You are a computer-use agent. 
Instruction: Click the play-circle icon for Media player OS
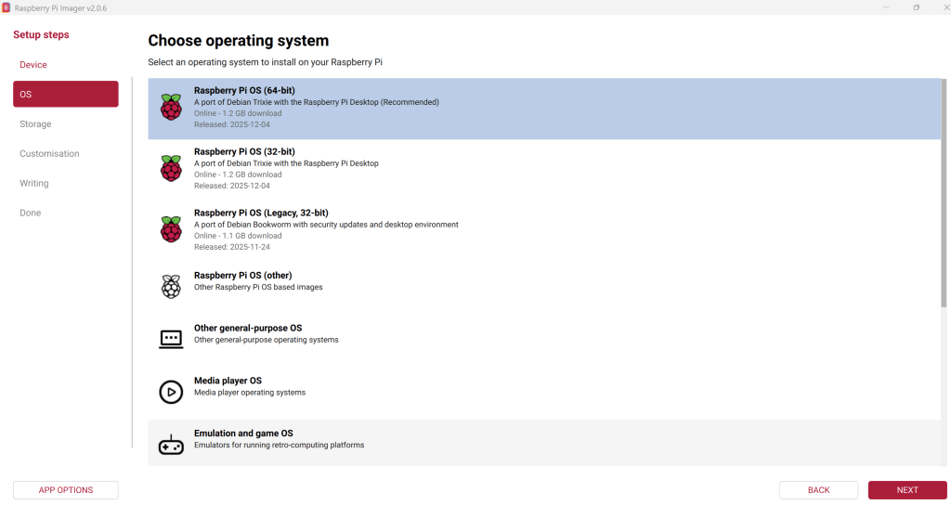171,392
